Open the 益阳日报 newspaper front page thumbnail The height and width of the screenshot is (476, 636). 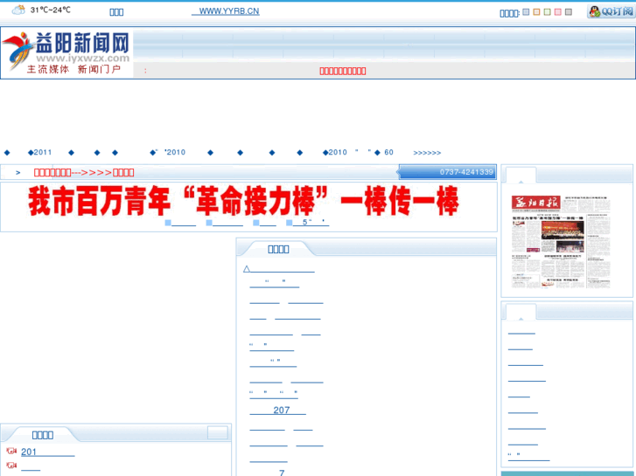pyautogui.click(x=561, y=242)
